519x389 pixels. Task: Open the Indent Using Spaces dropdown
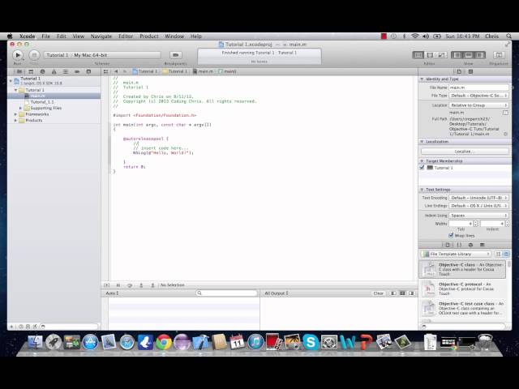[478, 216]
